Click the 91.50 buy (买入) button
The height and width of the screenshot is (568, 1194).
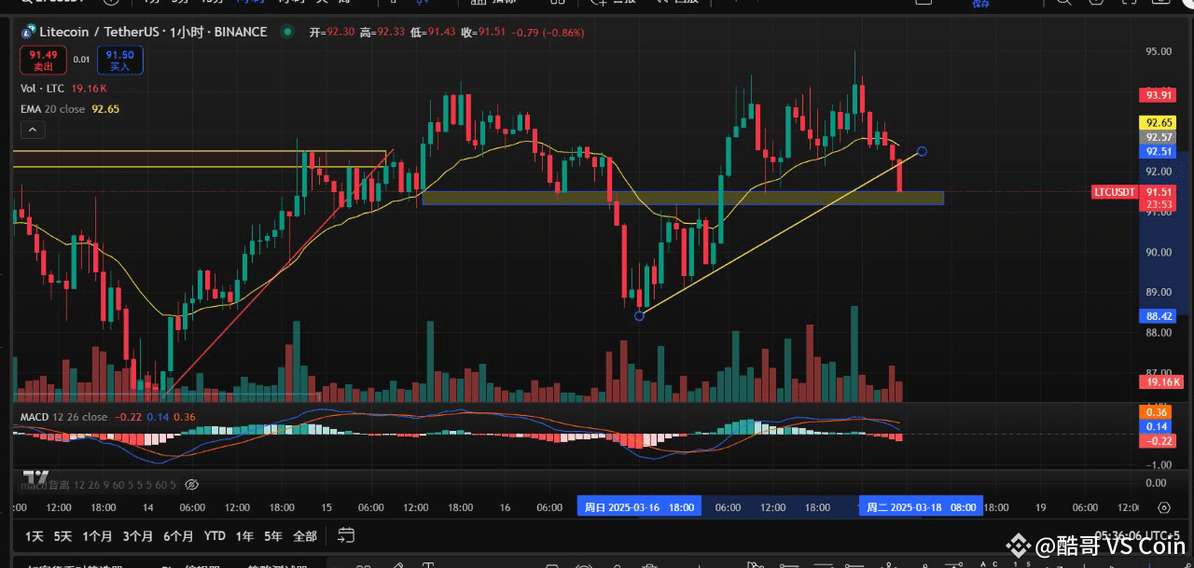[119, 60]
